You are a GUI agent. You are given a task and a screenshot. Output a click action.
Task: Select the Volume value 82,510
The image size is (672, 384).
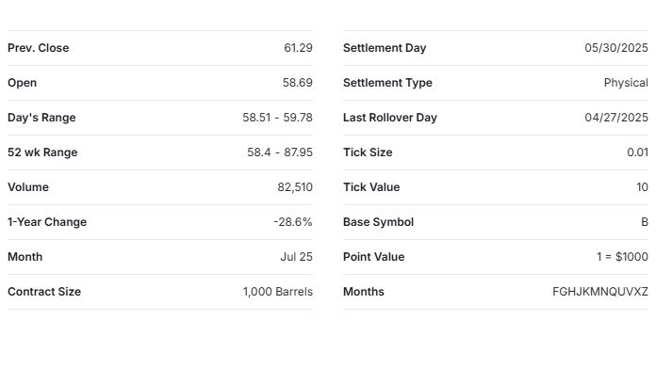pos(295,187)
